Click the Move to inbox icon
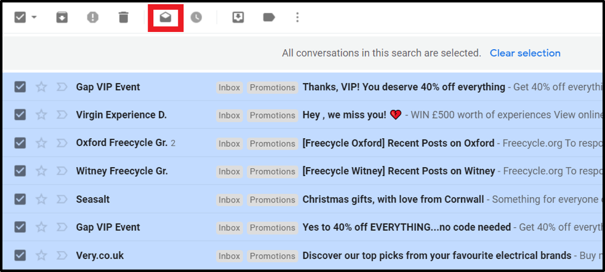605x272 pixels. pos(238,17)
